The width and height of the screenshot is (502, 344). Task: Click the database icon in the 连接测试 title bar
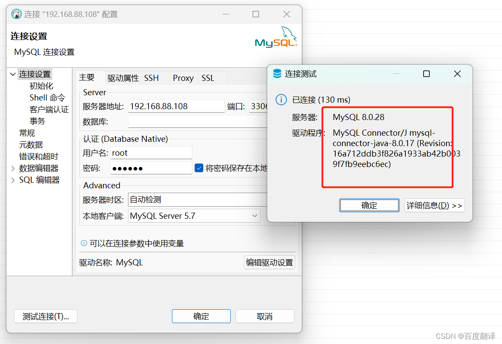point(277,74)
